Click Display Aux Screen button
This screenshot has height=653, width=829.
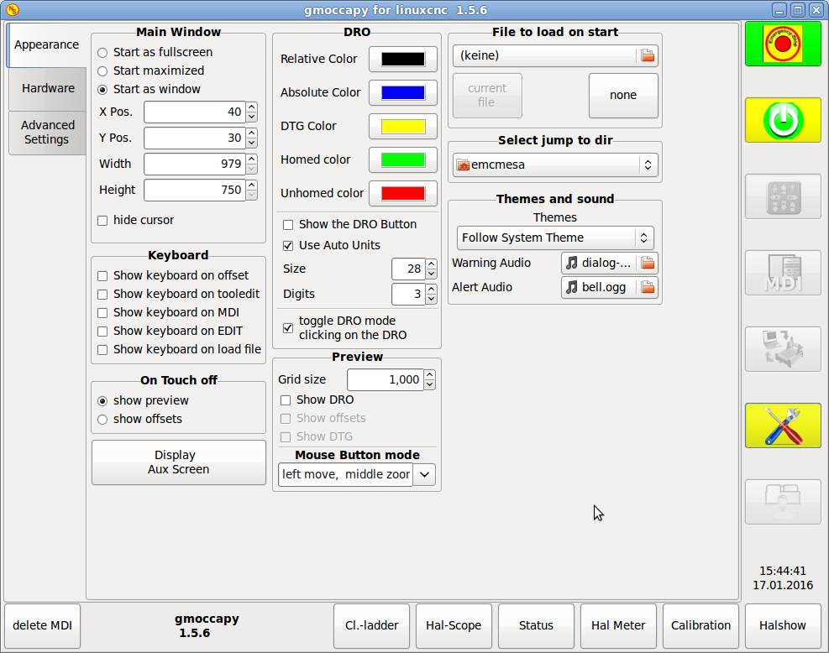pos(179,462)
